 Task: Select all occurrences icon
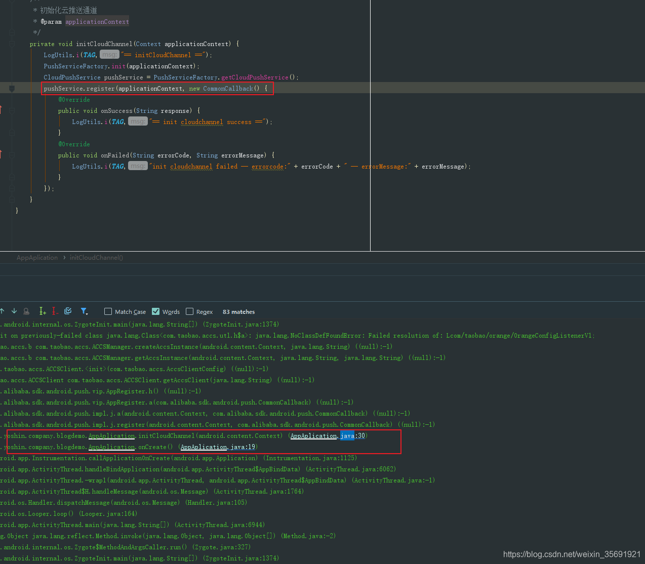[68, 311]
